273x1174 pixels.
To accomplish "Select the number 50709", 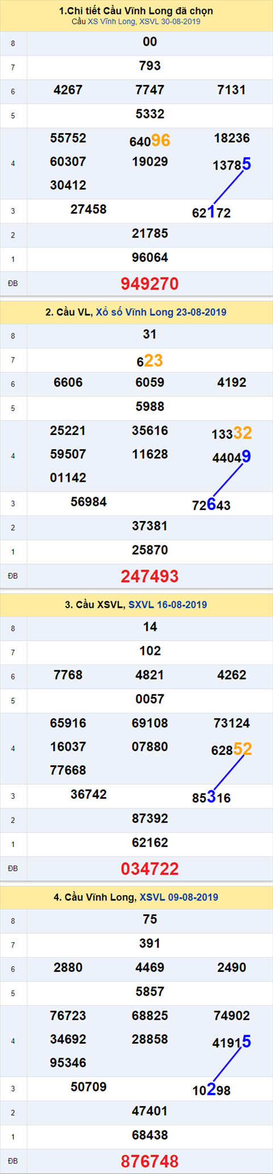I will pos(89,1087).
